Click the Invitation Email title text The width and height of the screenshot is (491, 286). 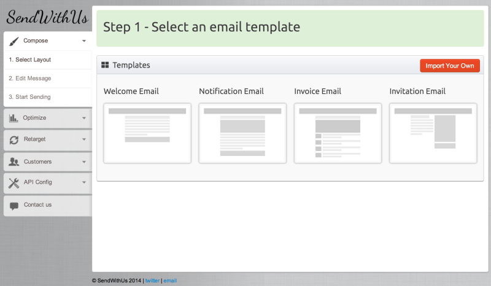coord(417,91)
